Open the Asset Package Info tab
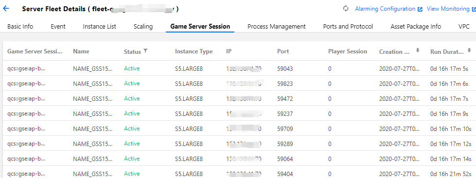Viewport: 476px width, 178px height. 416,27
